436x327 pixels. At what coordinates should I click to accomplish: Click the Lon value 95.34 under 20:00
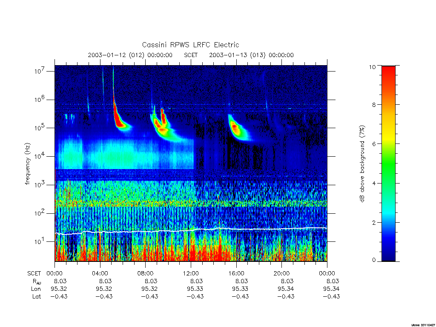coord(286,289)
